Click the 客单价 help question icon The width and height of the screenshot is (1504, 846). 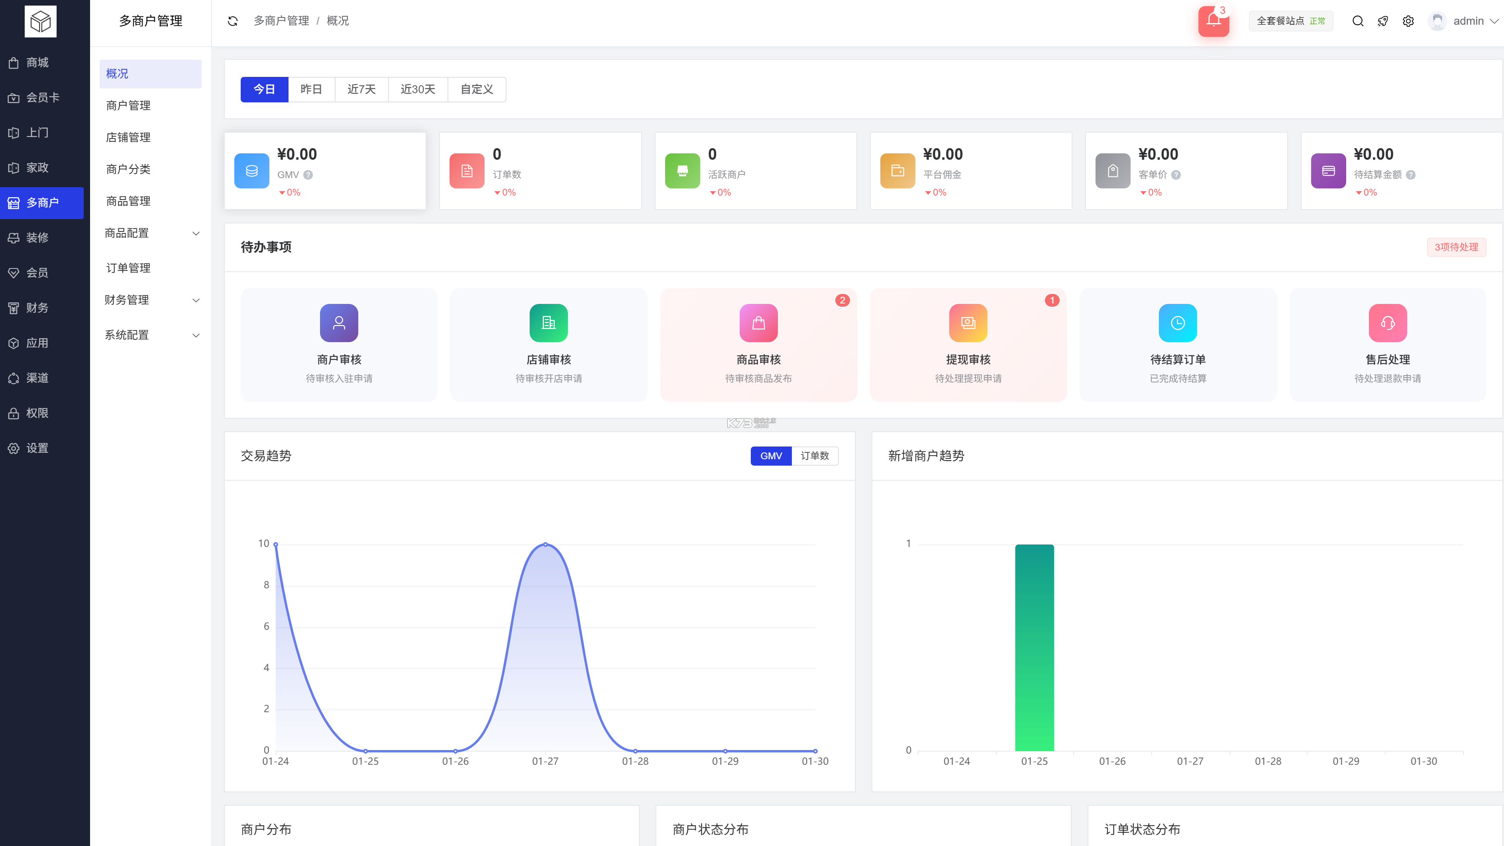click(1176, 175)
